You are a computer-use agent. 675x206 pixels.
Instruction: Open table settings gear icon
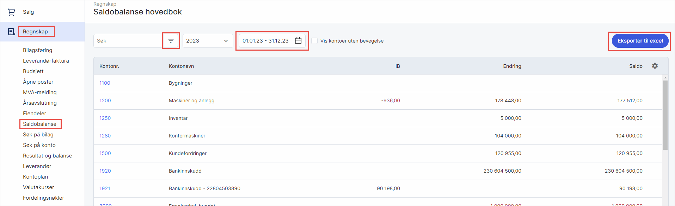click(x=655, y=66)
